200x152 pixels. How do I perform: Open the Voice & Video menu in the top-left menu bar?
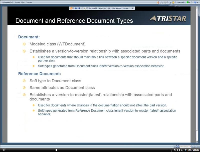pos(20,2)
